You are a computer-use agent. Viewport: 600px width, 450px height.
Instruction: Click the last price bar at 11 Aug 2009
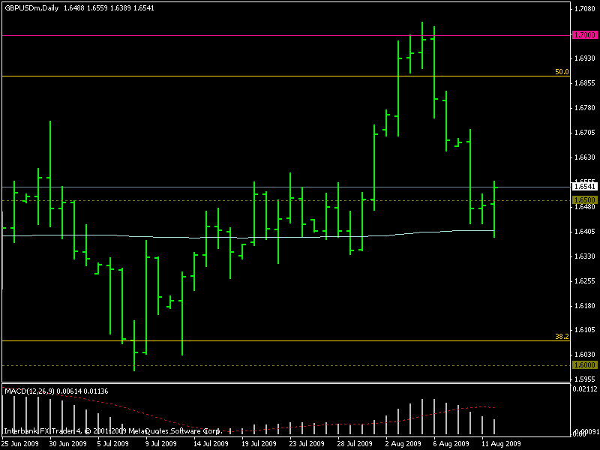coord(494,209)
